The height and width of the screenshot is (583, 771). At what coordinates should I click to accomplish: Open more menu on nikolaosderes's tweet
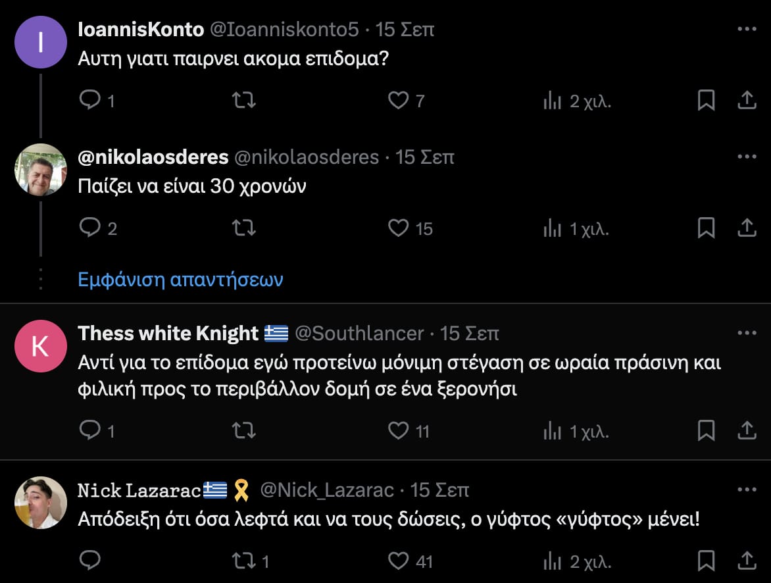click(x=747, y=157)
